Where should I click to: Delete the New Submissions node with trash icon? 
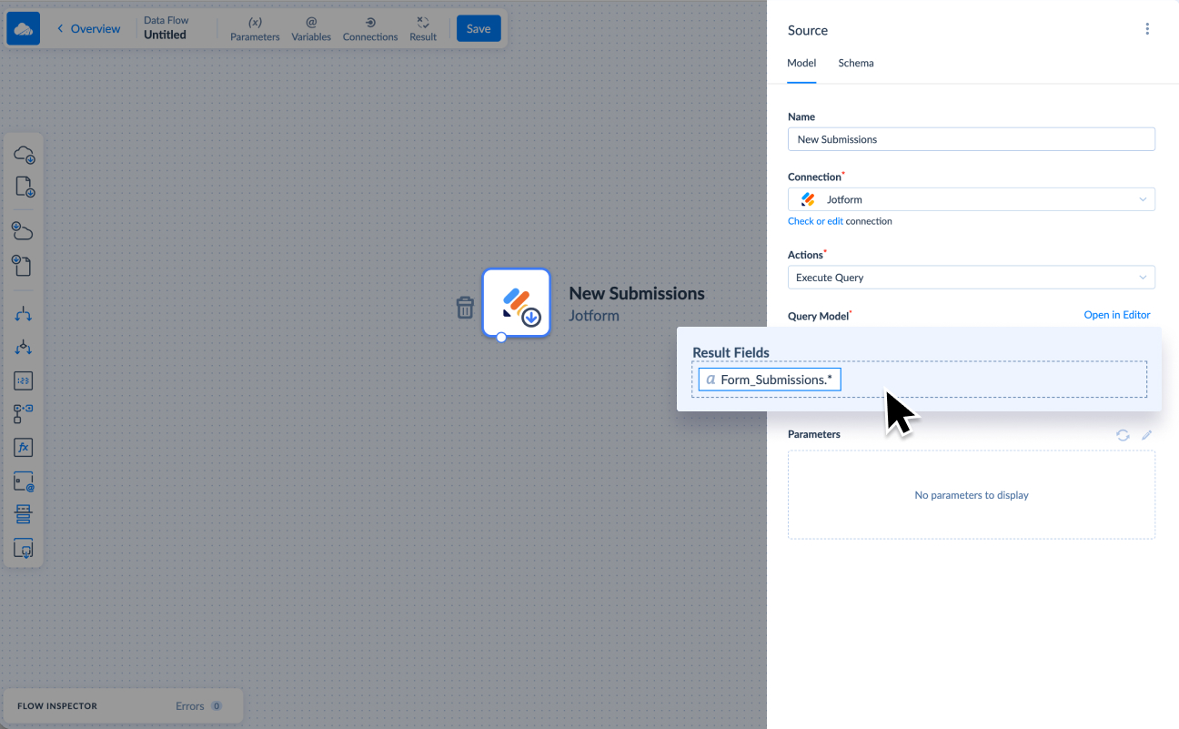pos(465,308)
